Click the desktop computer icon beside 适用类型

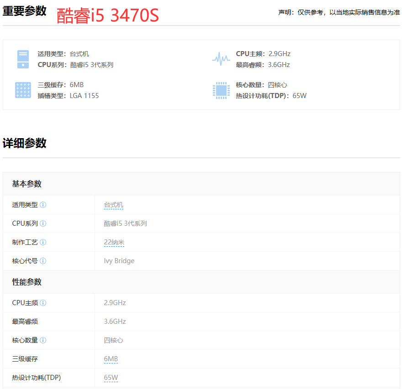[x=23, y=59]
